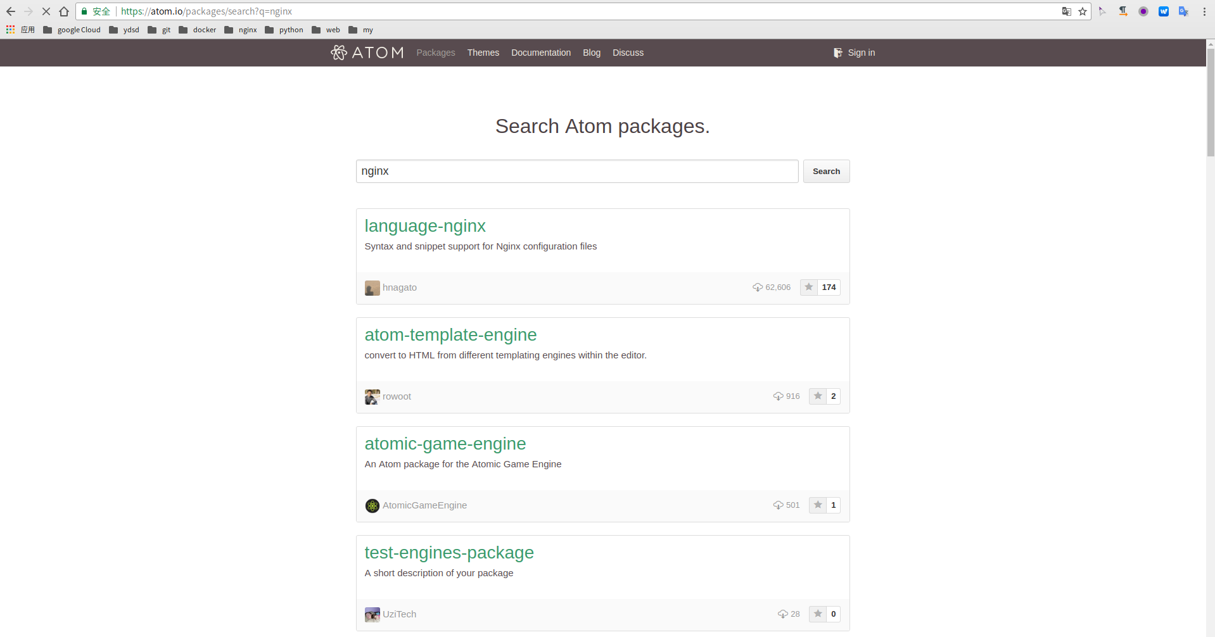Open the apps grid bookmark icon
Image resolution: width=1215 pixels, height=637 pixels.
click(10, 30)
